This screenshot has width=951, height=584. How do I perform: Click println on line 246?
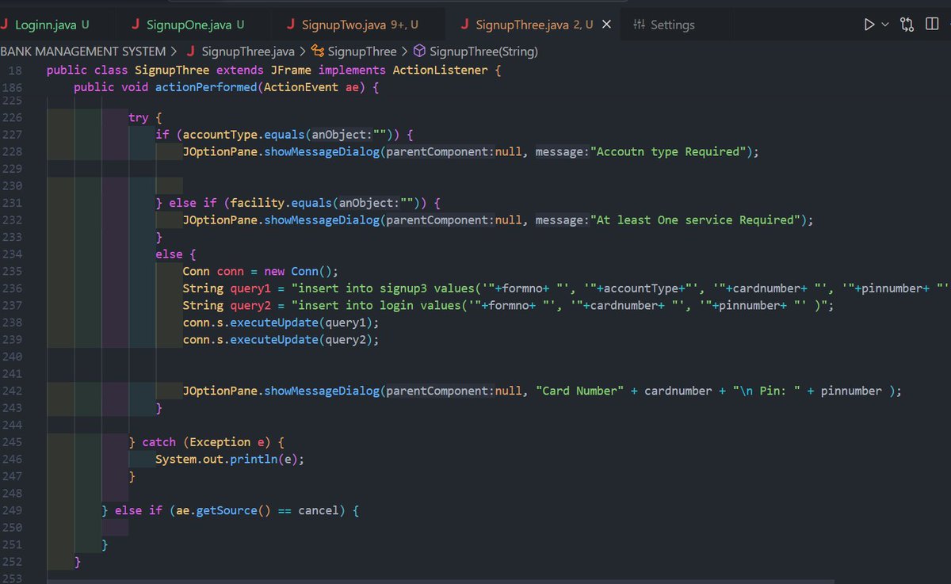254,459
